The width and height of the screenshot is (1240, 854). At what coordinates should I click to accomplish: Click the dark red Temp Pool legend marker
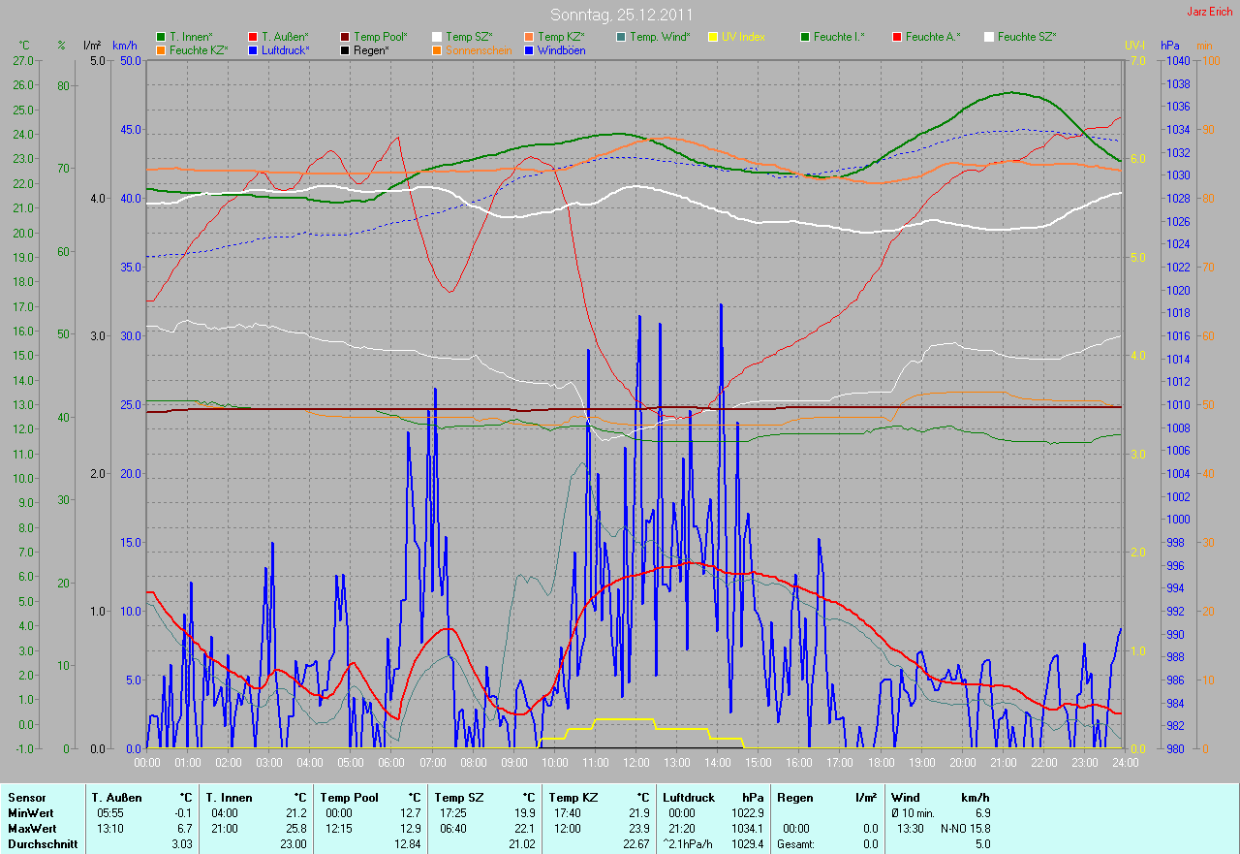coord(345,37)
